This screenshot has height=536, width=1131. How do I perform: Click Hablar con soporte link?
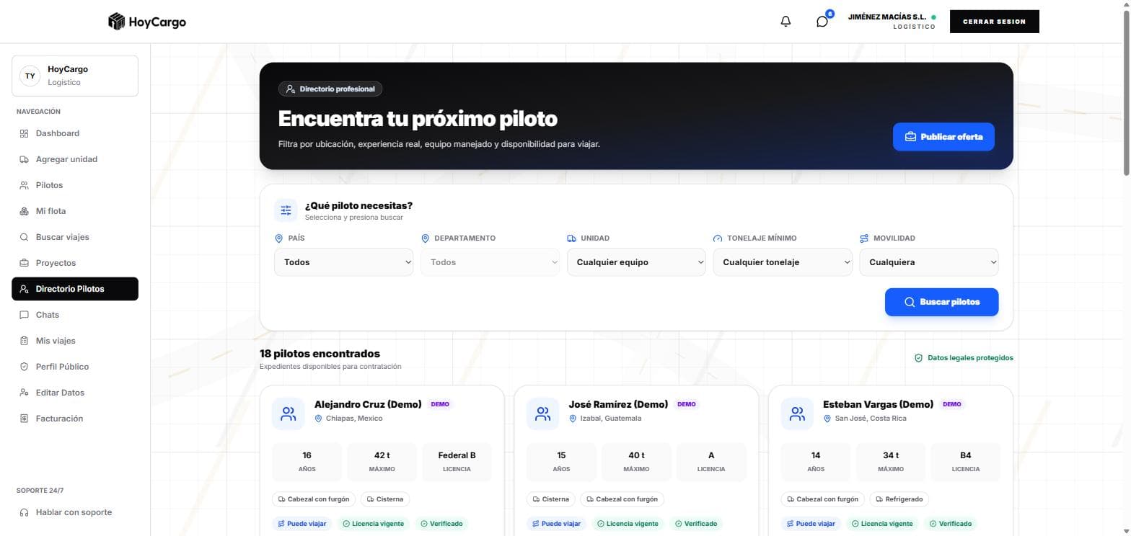75,512
